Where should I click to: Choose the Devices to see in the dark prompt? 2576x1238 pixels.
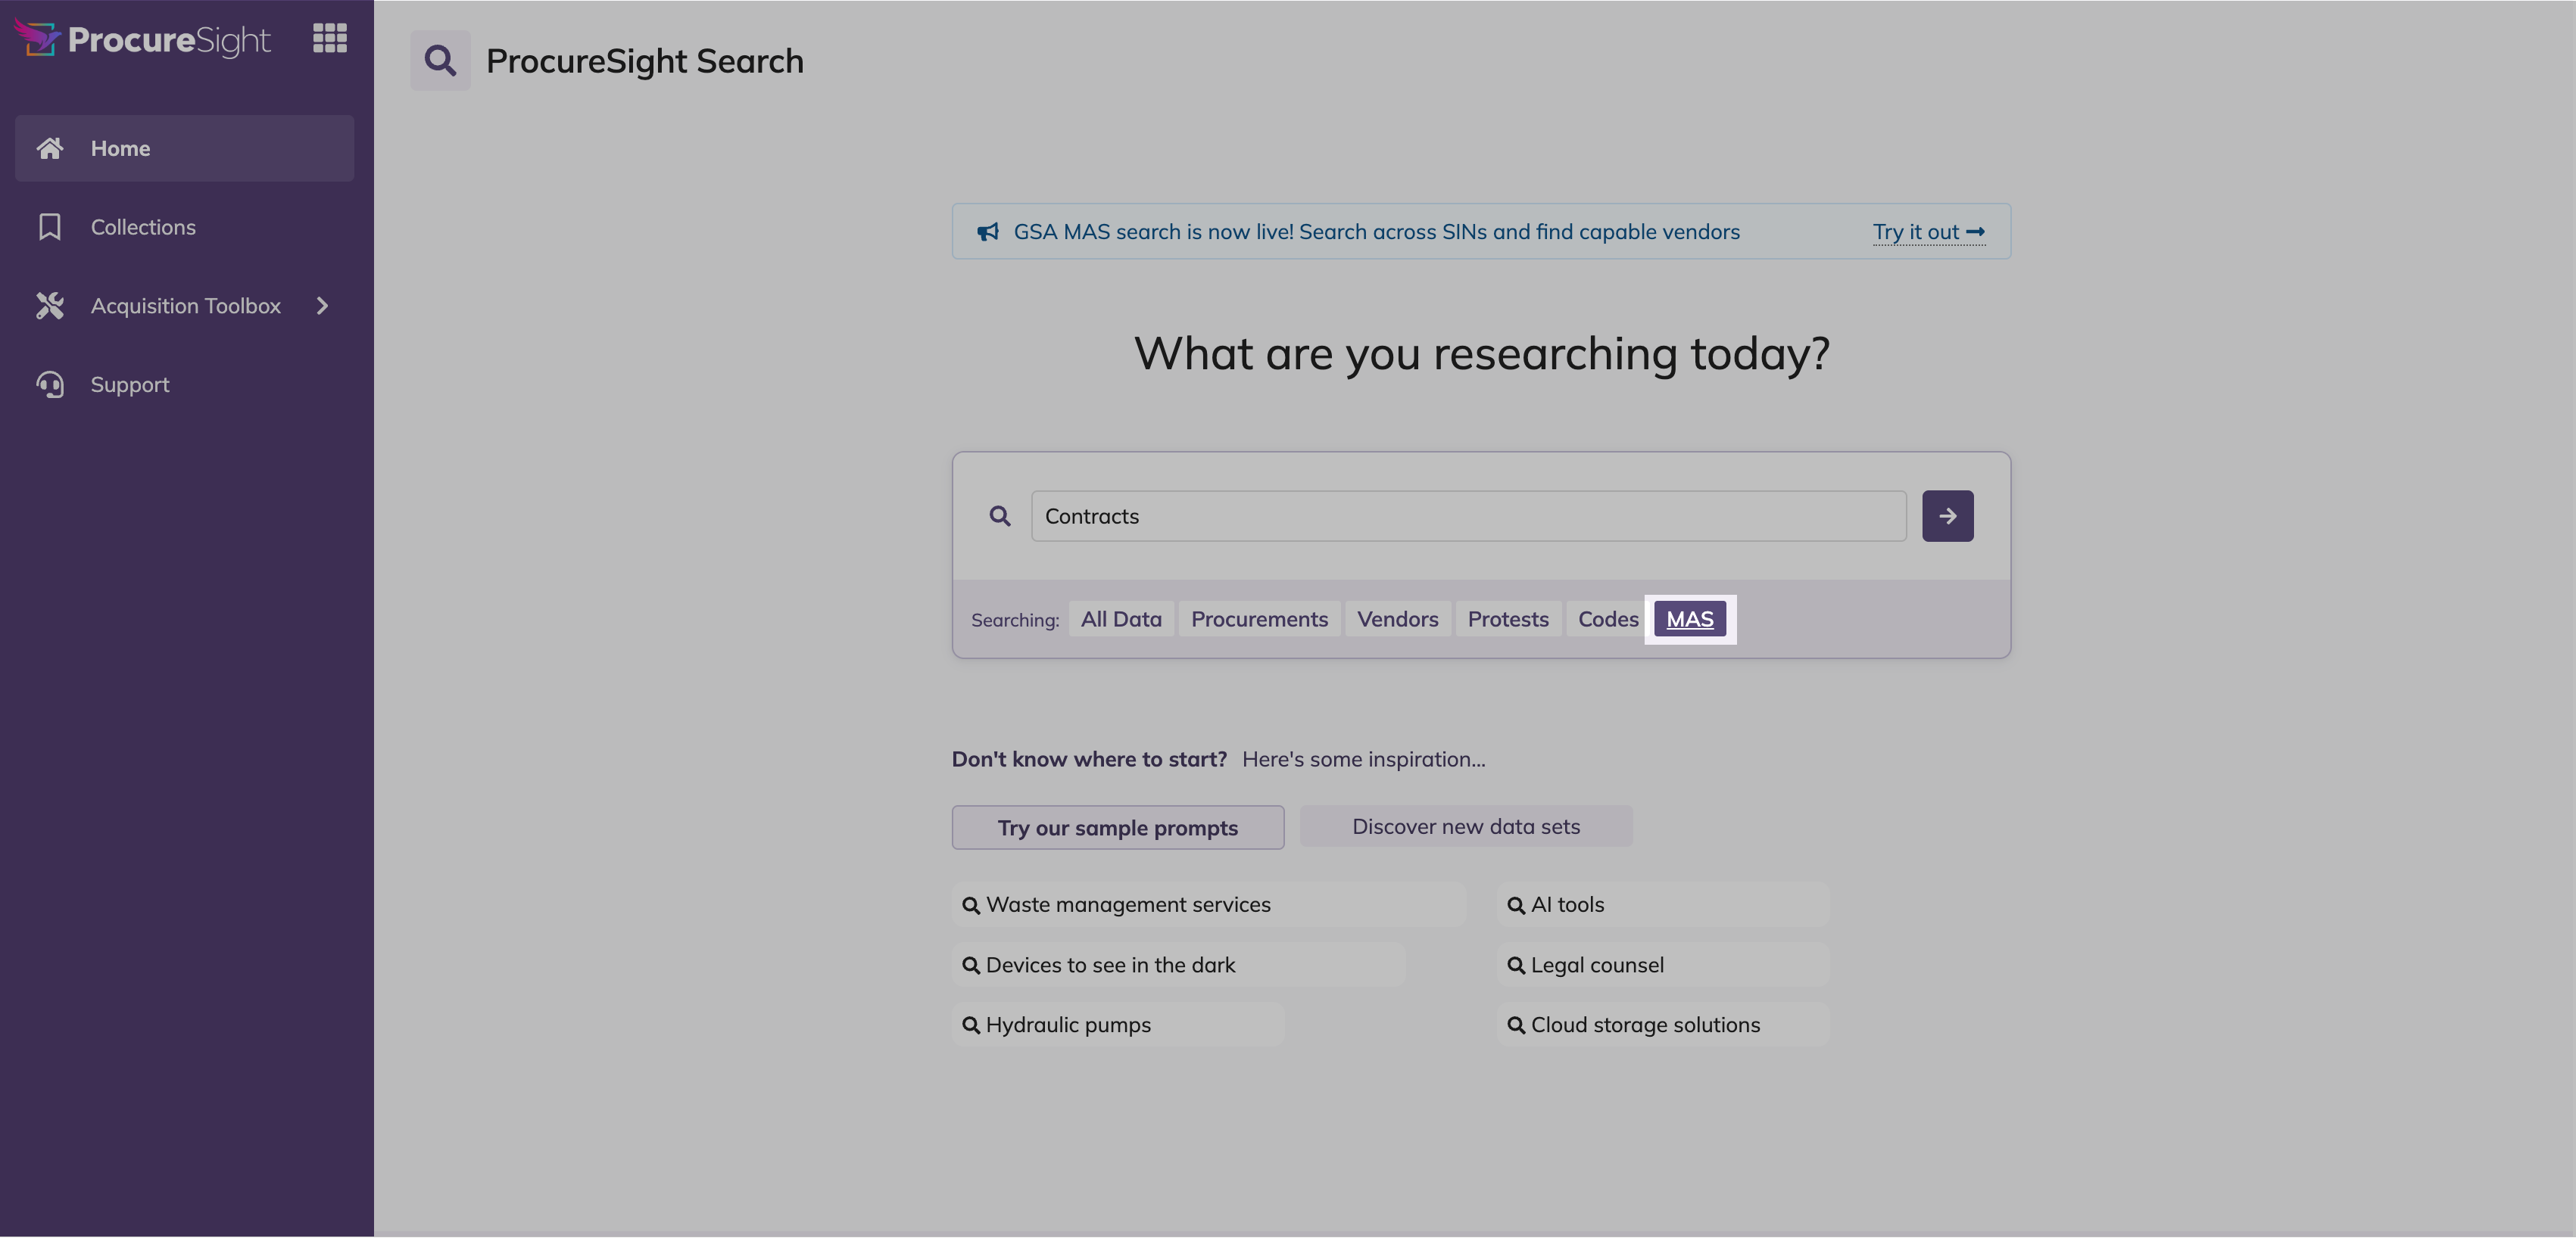[1178, 966]
